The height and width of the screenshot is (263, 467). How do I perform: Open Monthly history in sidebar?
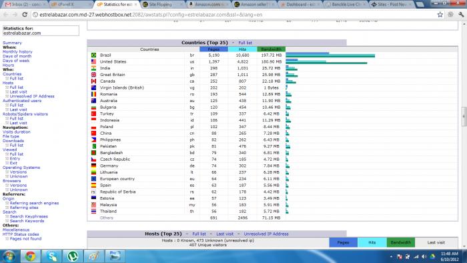pos(17,51)
